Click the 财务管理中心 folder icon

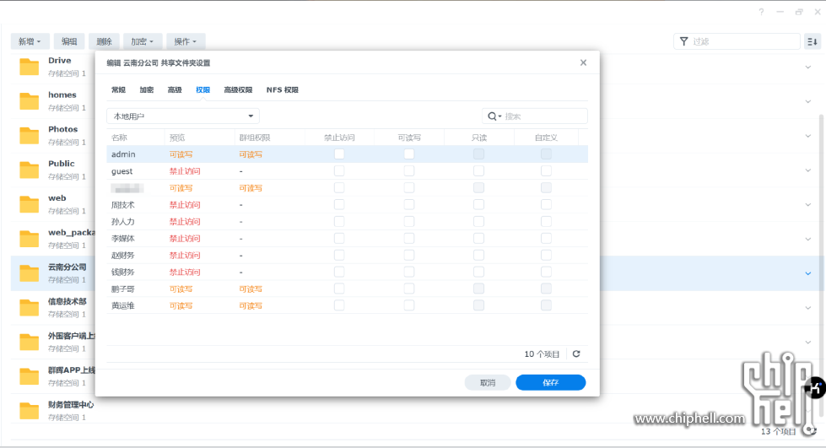click(29, 411)
